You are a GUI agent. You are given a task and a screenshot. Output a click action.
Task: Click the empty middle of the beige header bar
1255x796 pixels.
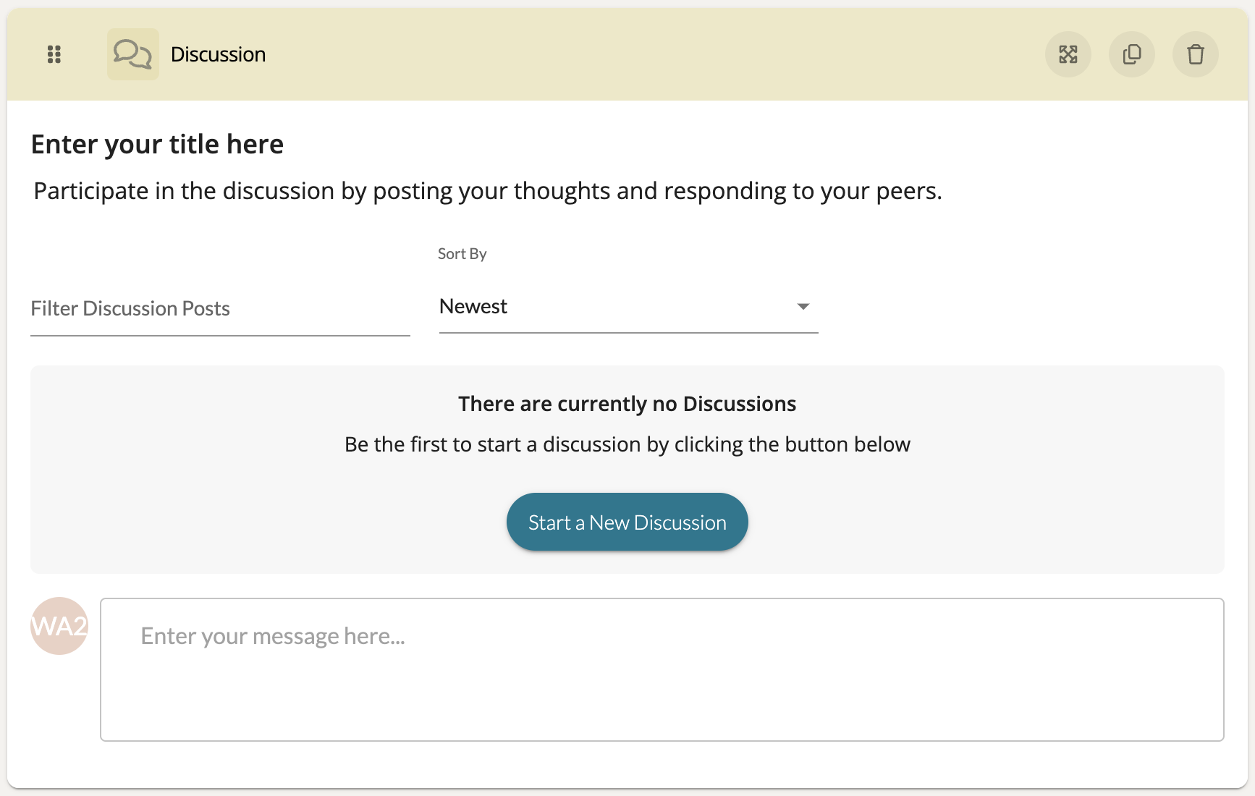(x=651, y=54)
